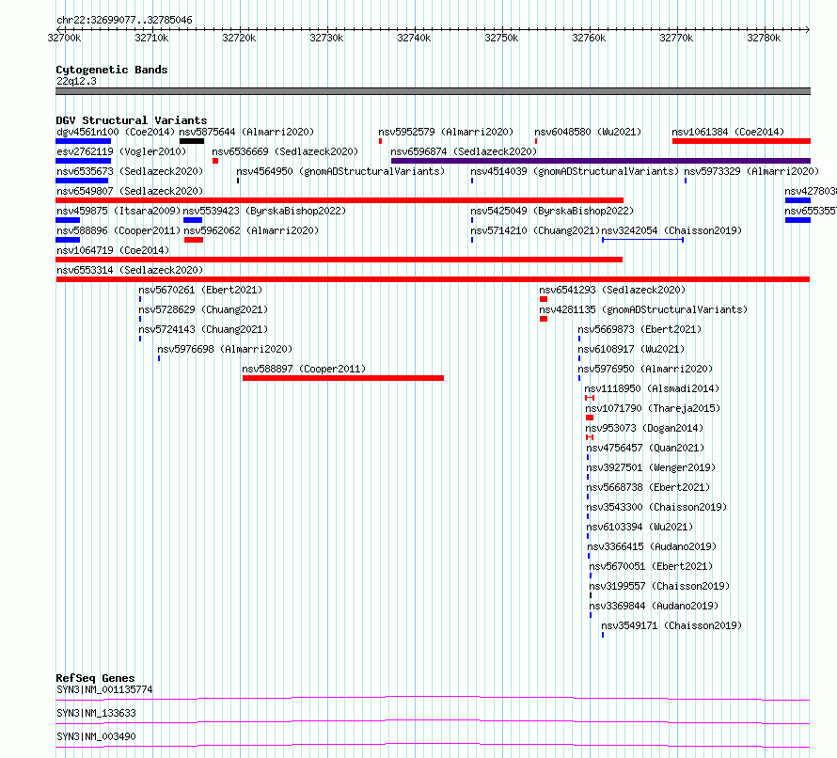Open nsv6596874 (Sedlazeck2020) label
837x758 pixels.
464,151
